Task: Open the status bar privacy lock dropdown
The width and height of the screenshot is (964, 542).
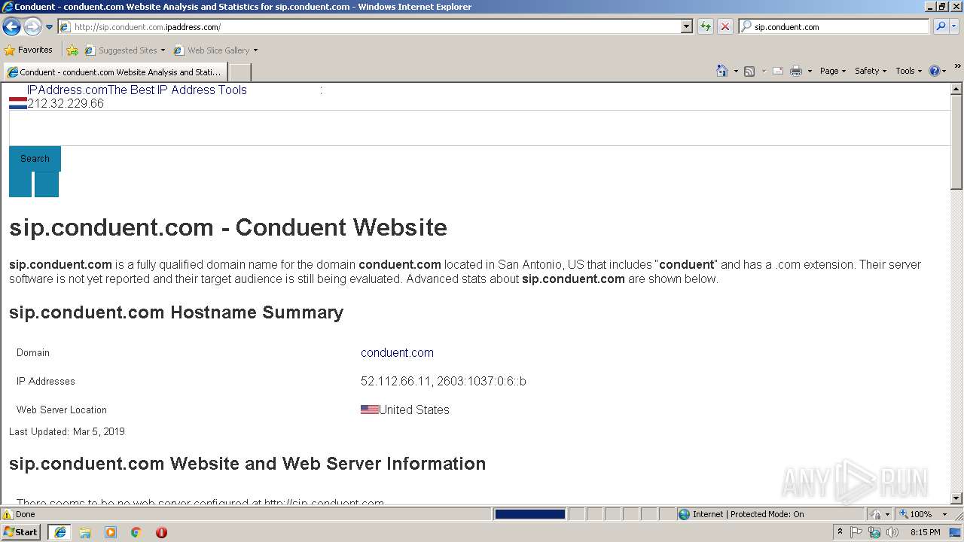Action: 880,514
